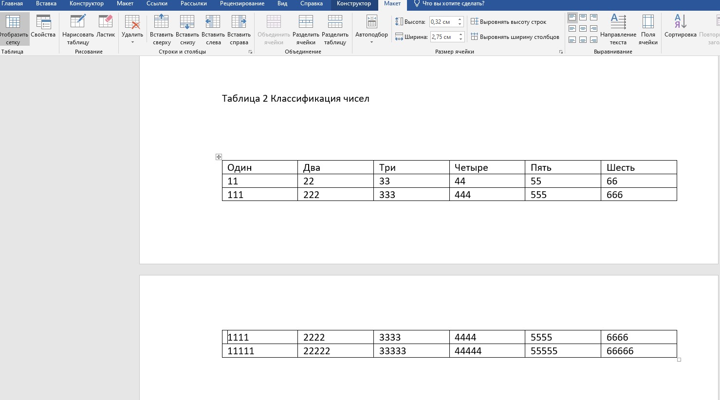This screenshot has height=400, width=720.
Task: Insert a row with Вставить сверху
Action: click(x=162, y=29)
